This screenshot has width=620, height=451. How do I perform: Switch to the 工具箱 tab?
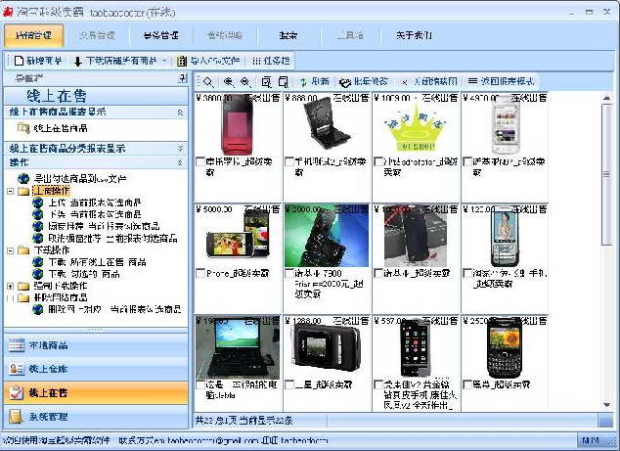pos(351,35)
